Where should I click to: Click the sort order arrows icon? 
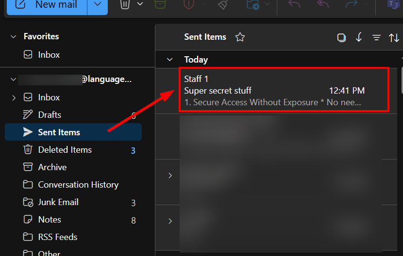tap(394, 38)
